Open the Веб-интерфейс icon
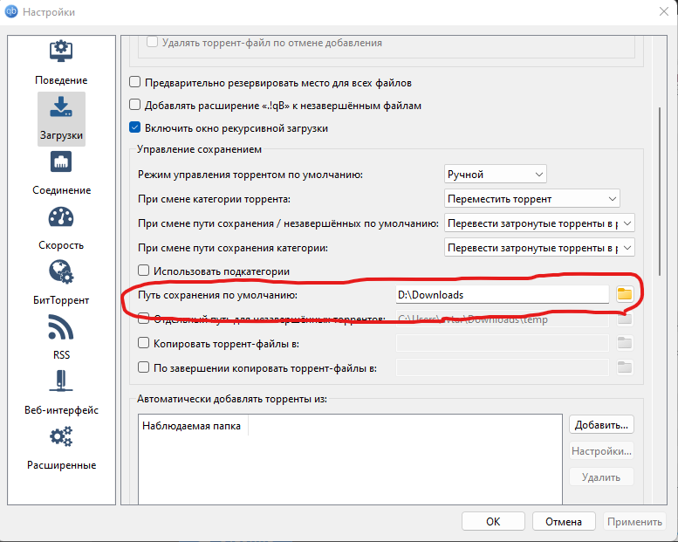 [61, 381]
